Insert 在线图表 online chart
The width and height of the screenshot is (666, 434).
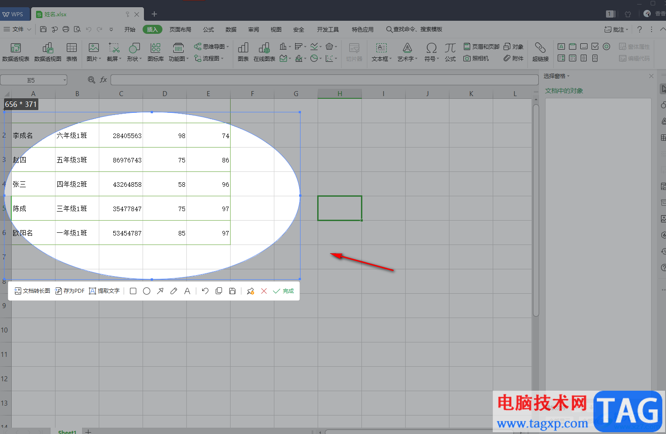(264, 52)
